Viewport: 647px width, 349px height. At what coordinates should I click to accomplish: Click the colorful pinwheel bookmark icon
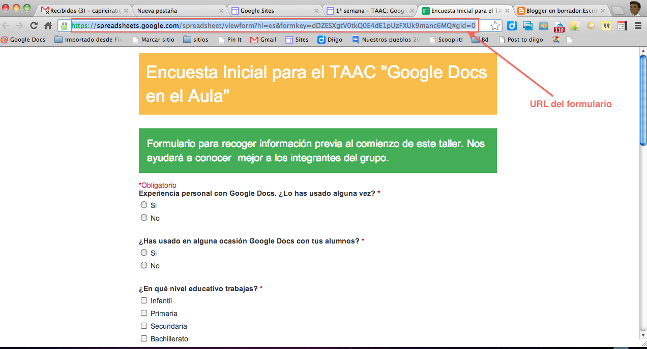pos(556,40)
